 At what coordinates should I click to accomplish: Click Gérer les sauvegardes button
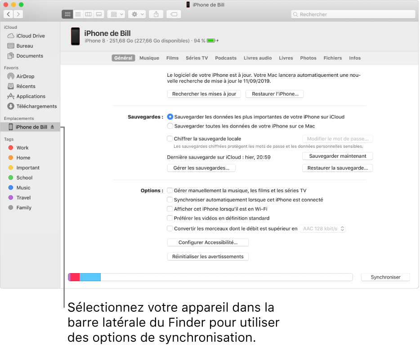coord(201,168)
